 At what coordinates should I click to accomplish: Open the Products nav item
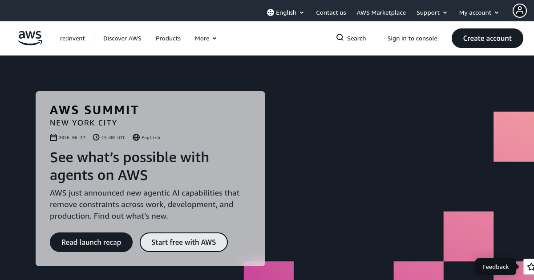tap(168, 38)
